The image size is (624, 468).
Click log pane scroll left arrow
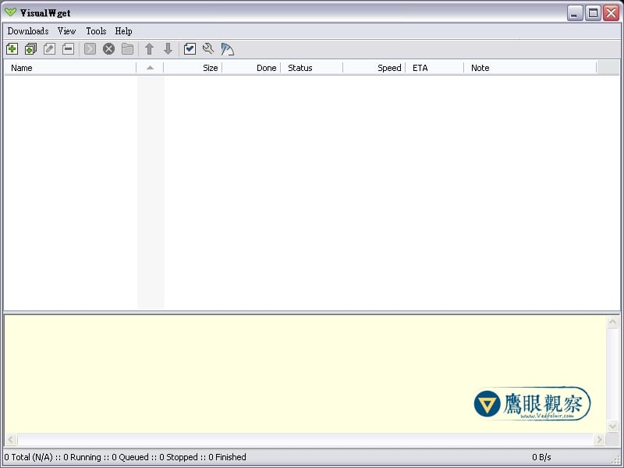11,439
